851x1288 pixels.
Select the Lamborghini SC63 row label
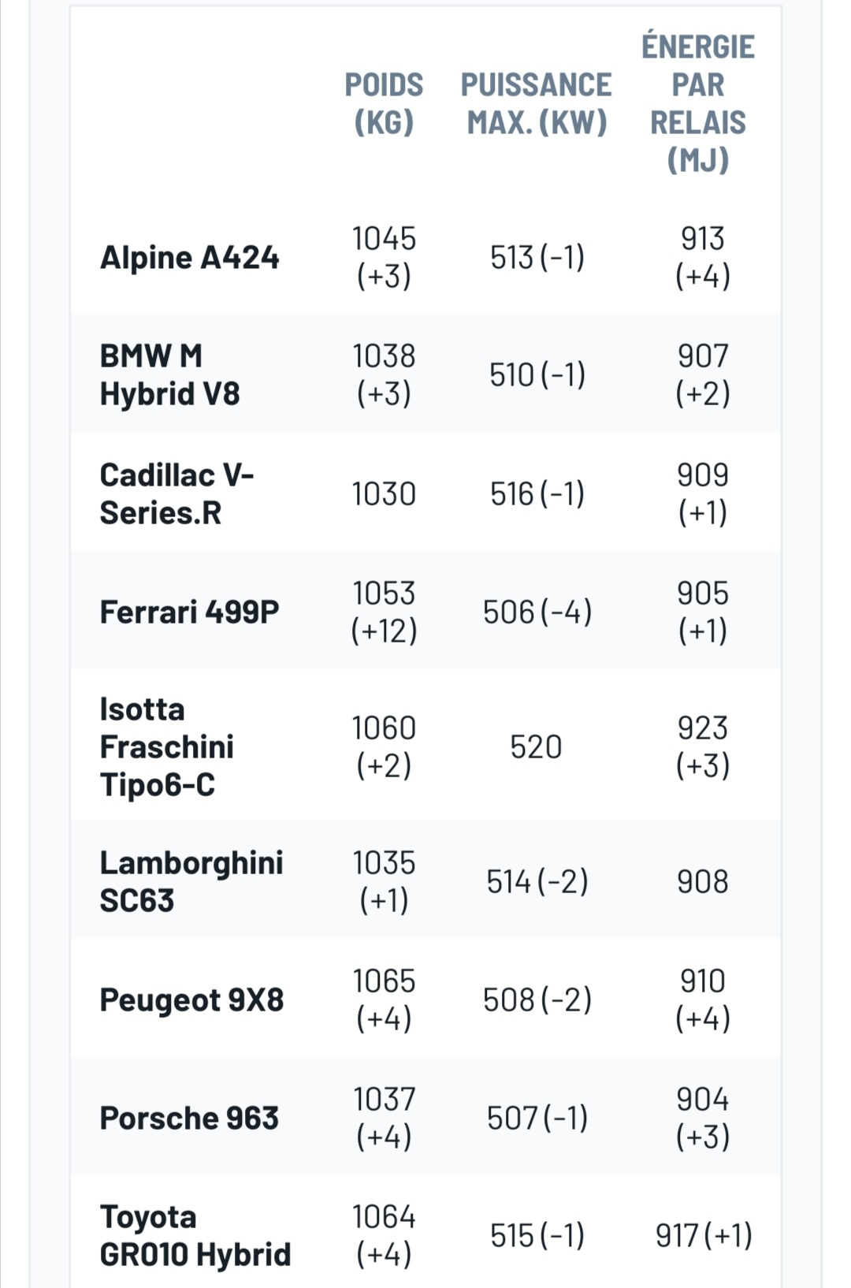click(x=191, y=881)
